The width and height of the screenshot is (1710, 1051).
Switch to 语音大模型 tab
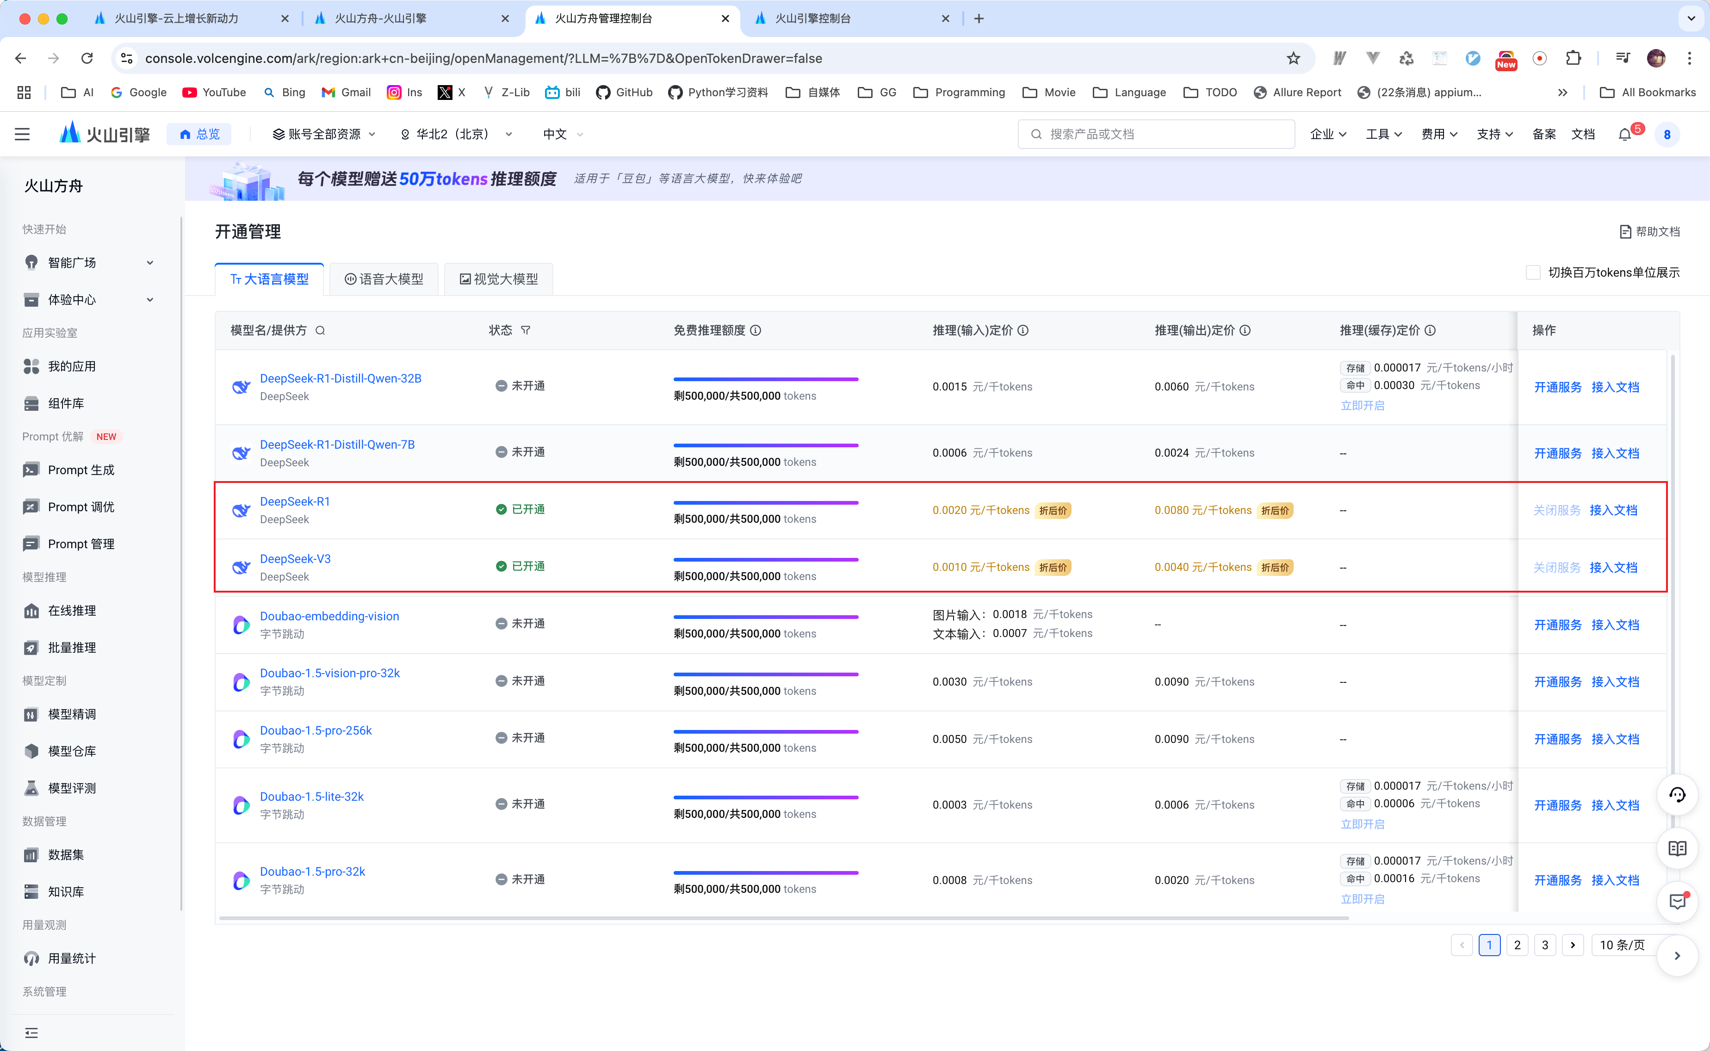[x=384, y=279]
